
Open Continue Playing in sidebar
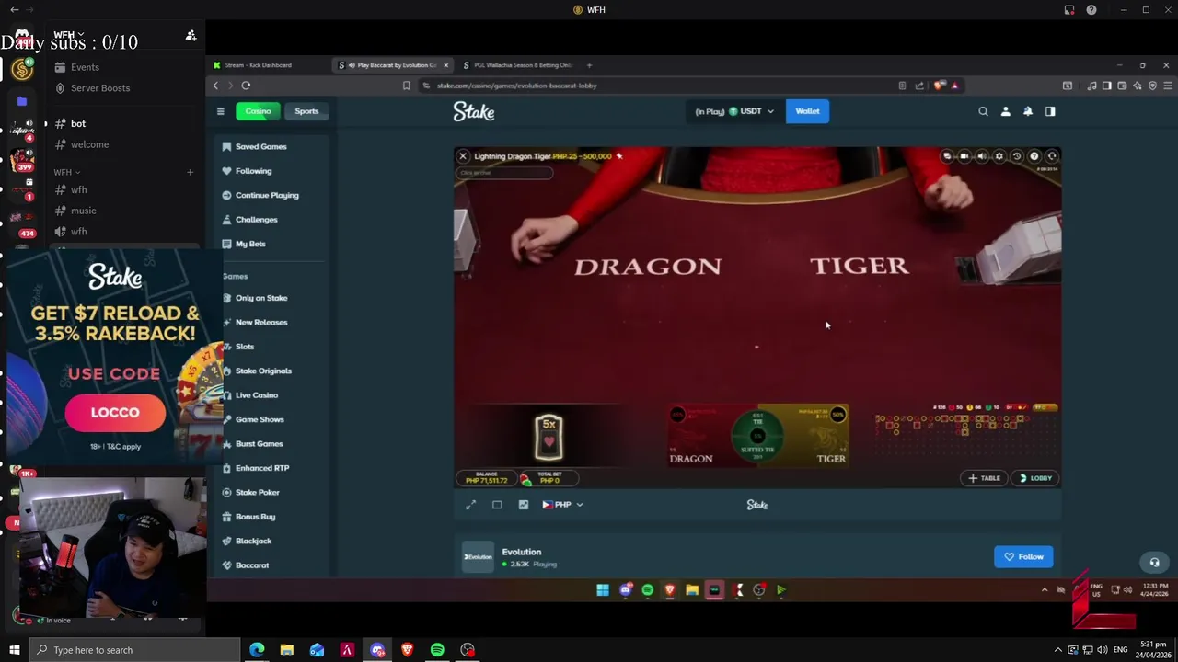pyautogui.click(x=267, y=195)
